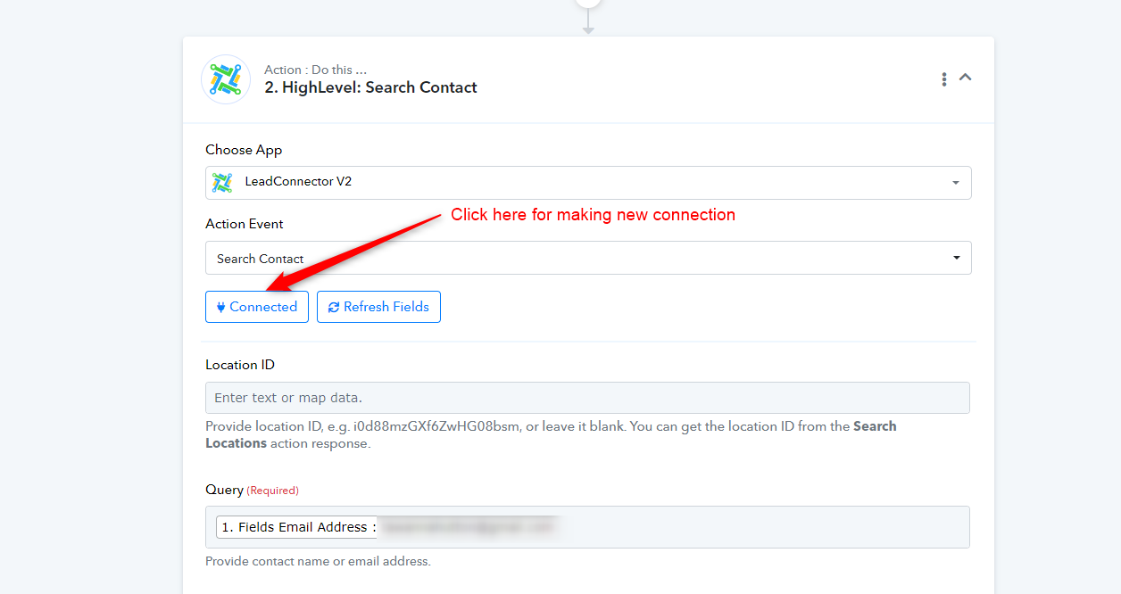The height and width of the screenshot is (594, 1121).
Task: Click the refresh icon on Refresh Fields
Action: pos(334,307)
